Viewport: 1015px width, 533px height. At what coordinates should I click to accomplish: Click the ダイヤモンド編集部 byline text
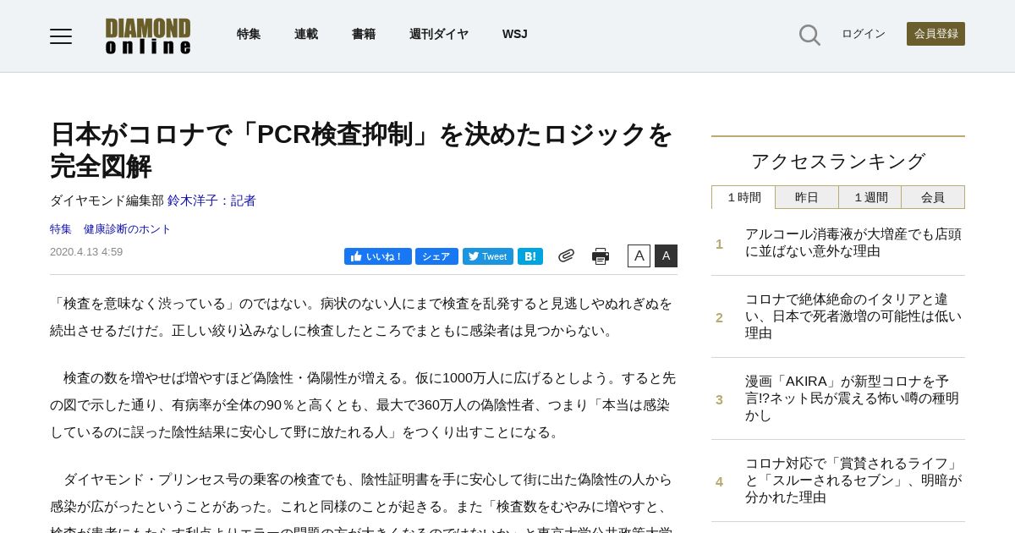(x=107, y=201)
